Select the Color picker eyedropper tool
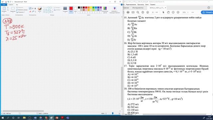Screen dimensions: 213x120 coord(33,12)
